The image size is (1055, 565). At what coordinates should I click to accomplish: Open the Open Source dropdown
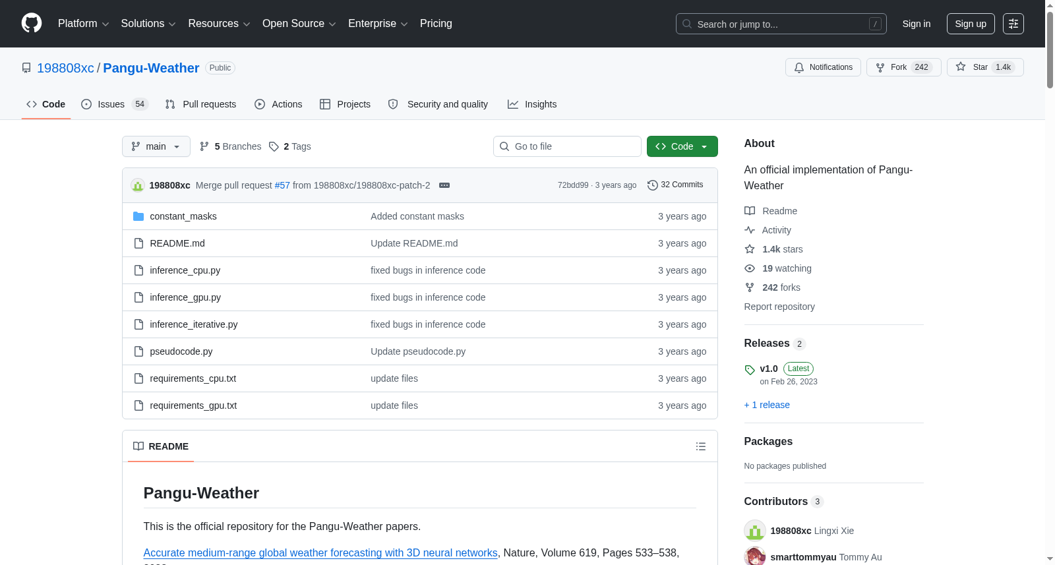[299, 24]
